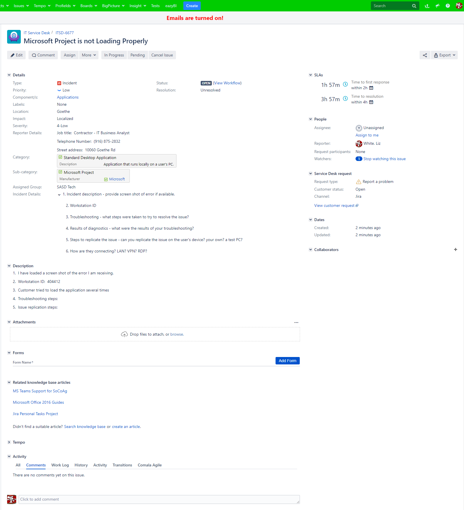Transition issue to In Progress
The width and height of the screenshot is (464, 510).
pyautogui.click(x=114, y=55)
